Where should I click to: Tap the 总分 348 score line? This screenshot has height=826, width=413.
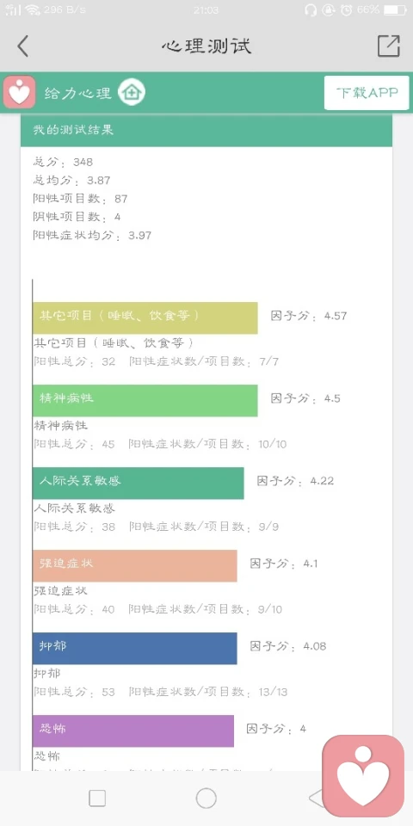(x=63, y=162)
